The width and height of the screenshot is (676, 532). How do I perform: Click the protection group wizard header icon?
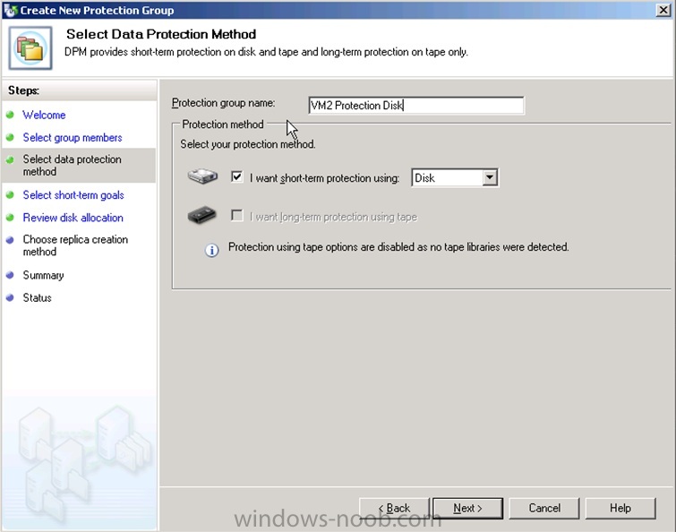pyautogui.click(x=30, y=47)
